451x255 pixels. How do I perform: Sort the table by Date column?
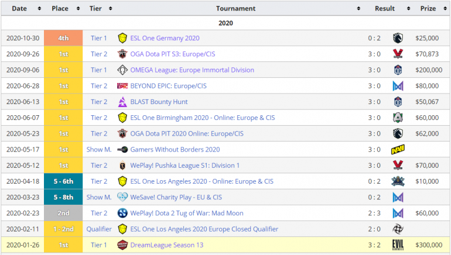tap(23, 9)
